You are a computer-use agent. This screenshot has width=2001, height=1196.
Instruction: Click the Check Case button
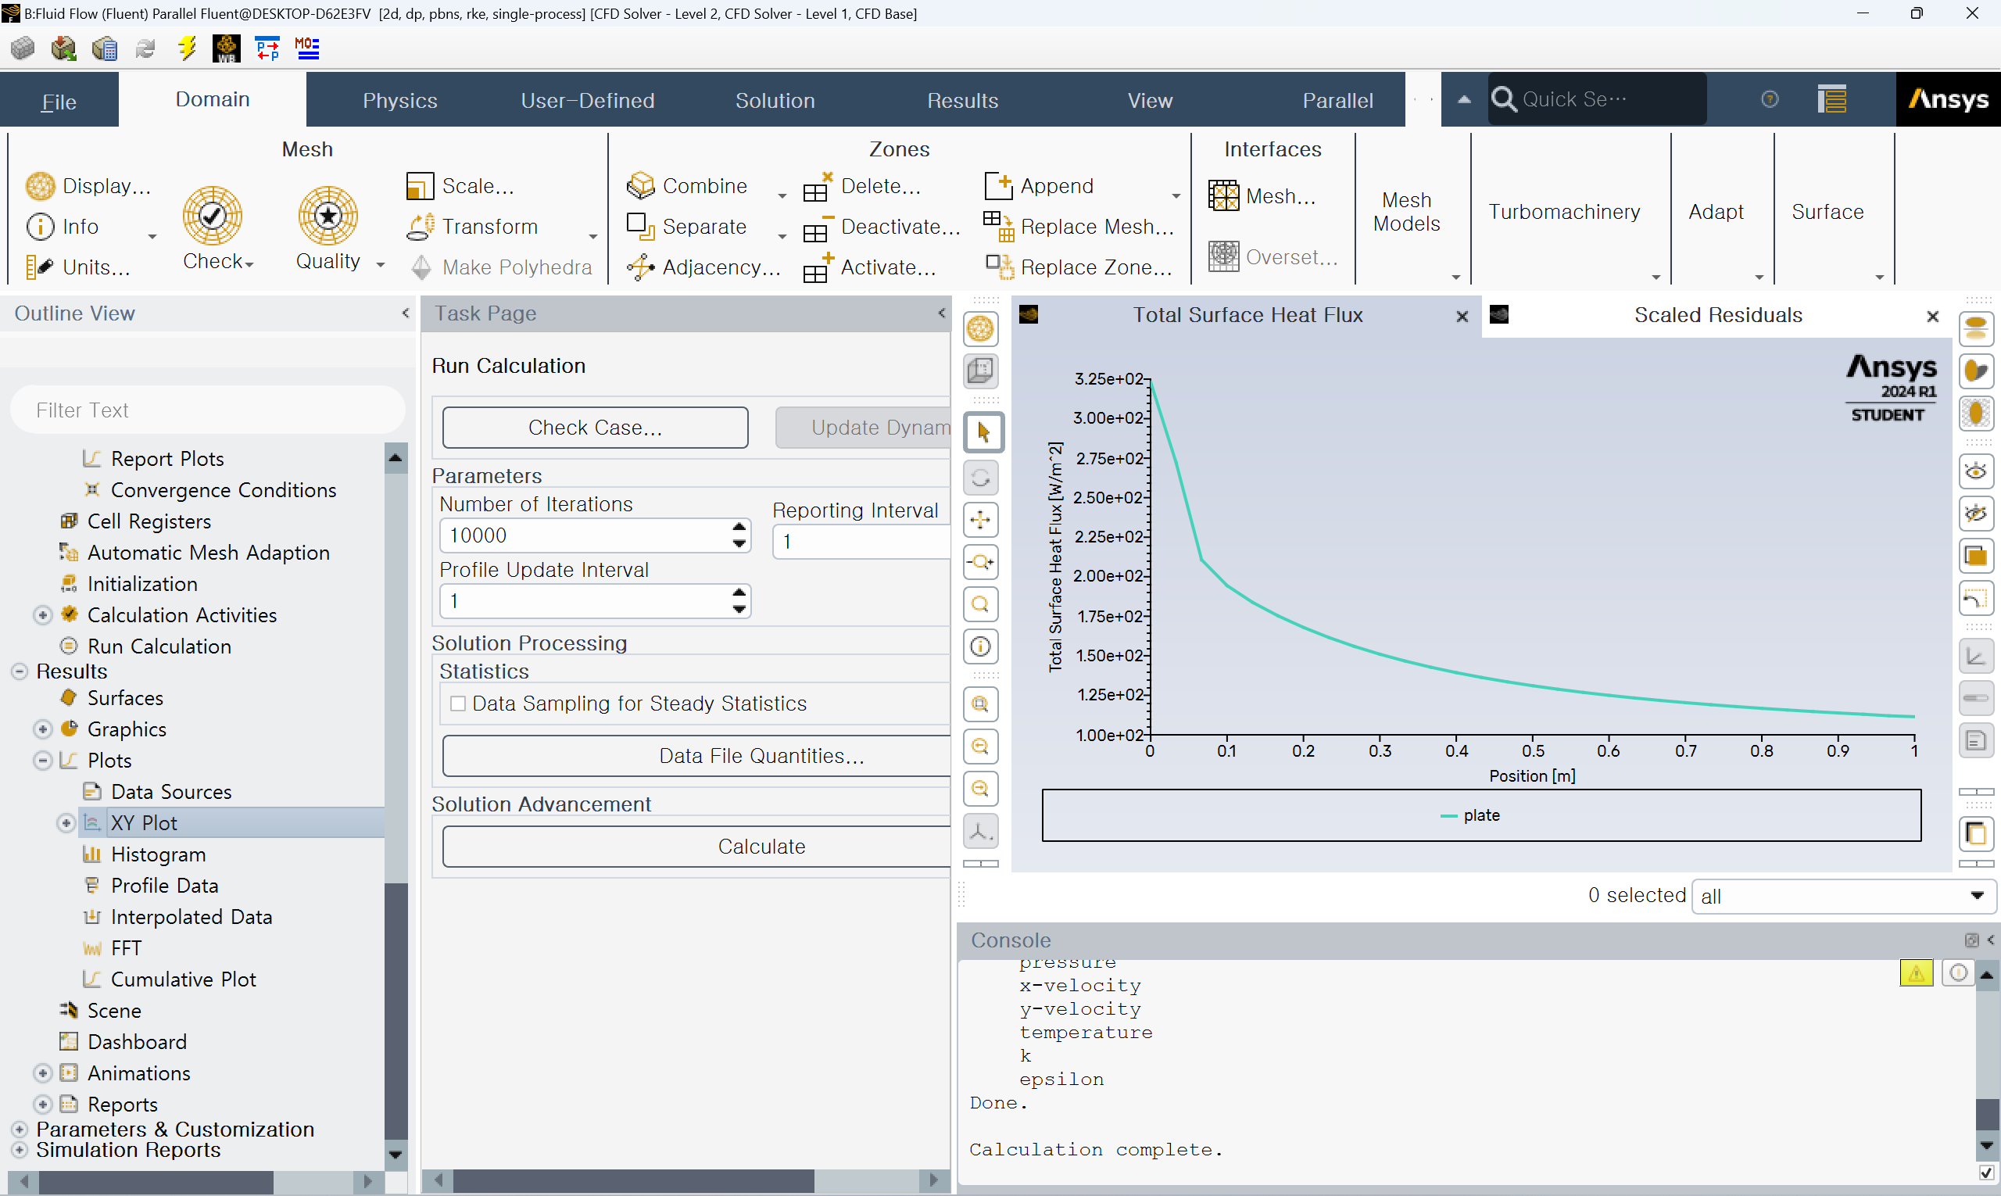tap(595, 427)
